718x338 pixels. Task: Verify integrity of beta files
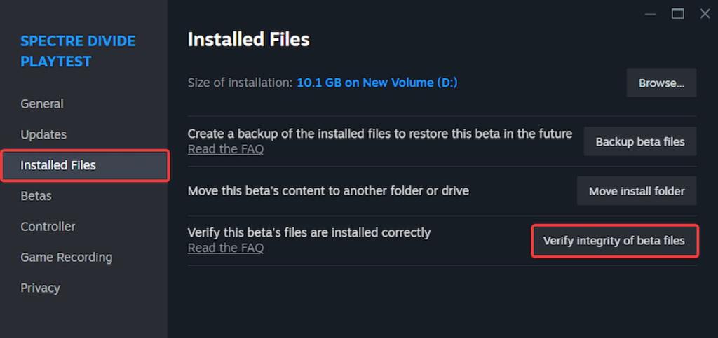(614, 241)
